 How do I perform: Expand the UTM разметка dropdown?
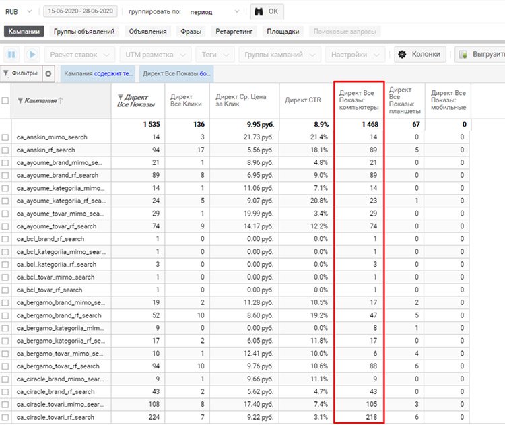[156, 55]
